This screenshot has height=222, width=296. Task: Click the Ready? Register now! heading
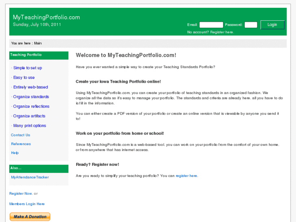point(97,165)
